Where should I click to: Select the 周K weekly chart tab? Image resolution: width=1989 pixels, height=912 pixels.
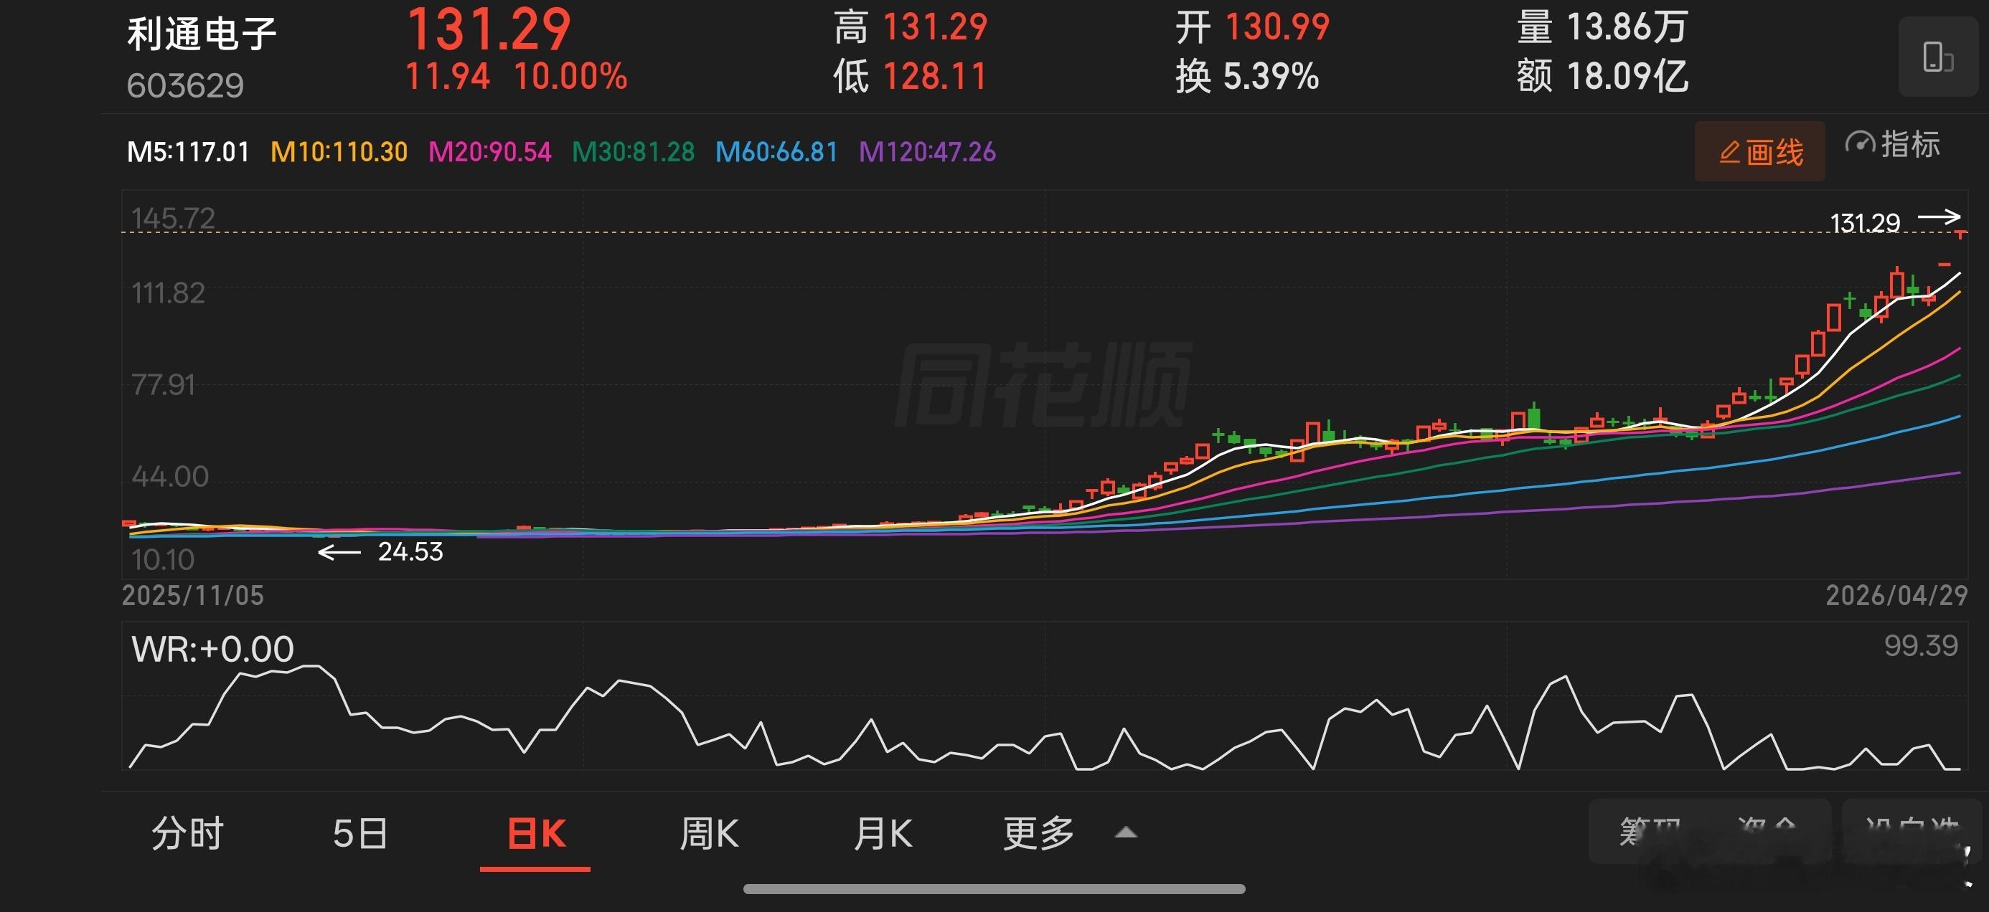707,833
